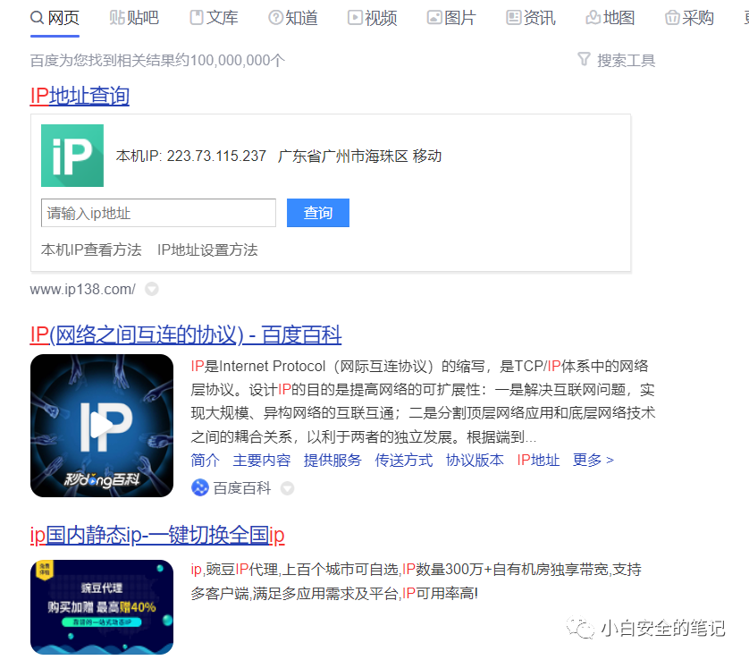Open the 视频 results tab
Screen dimensions: 749x660
point(373,18)
